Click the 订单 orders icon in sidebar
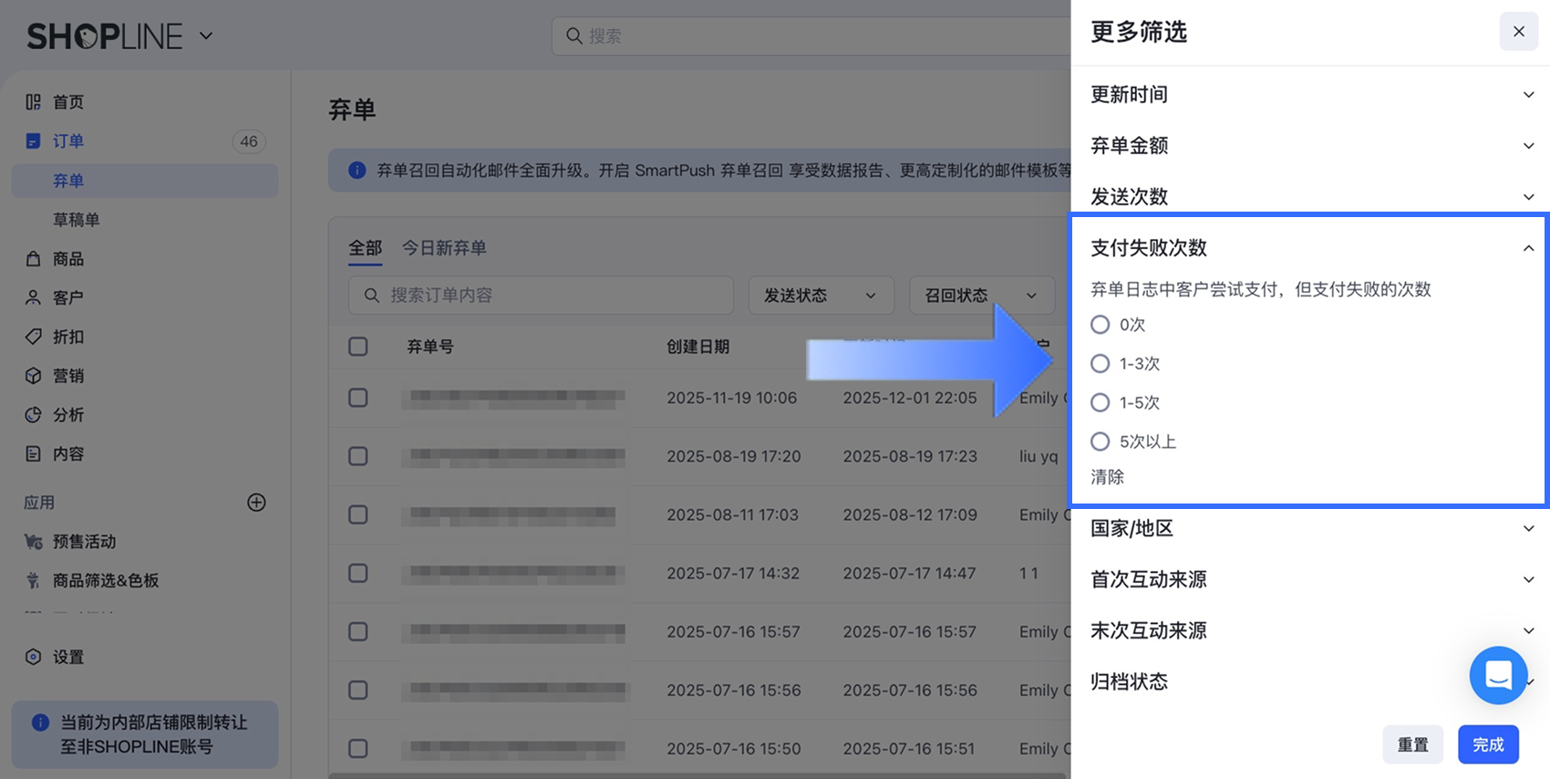 pos(33,141)
